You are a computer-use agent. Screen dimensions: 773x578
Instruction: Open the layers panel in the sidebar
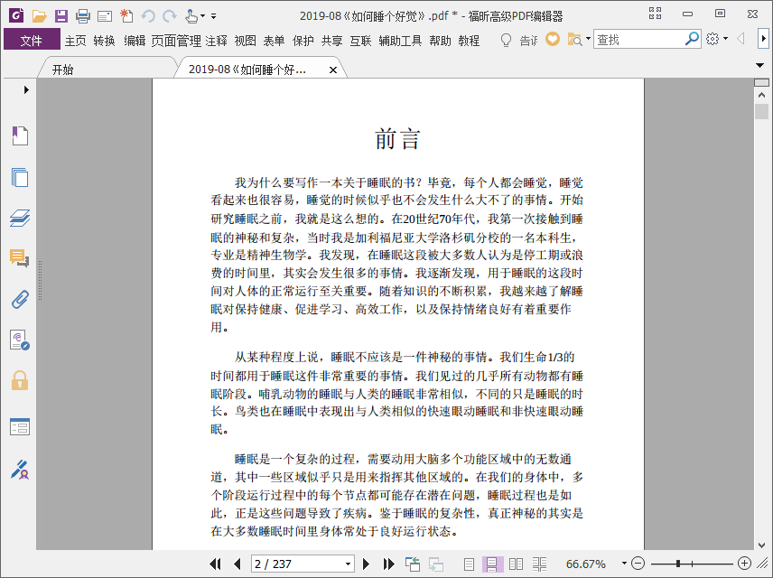20,218
